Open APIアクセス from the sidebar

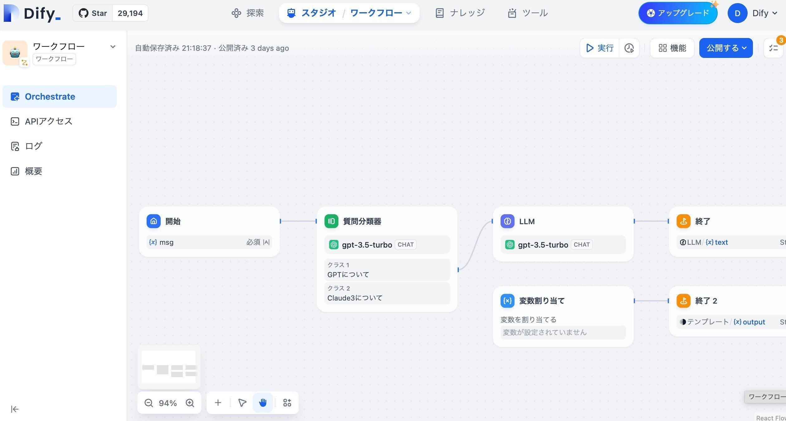pyautogui.click(x=49, y=121)
